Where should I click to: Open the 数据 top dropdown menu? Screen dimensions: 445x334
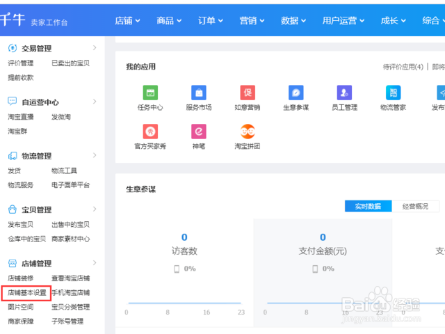click(x=293, y=20)
